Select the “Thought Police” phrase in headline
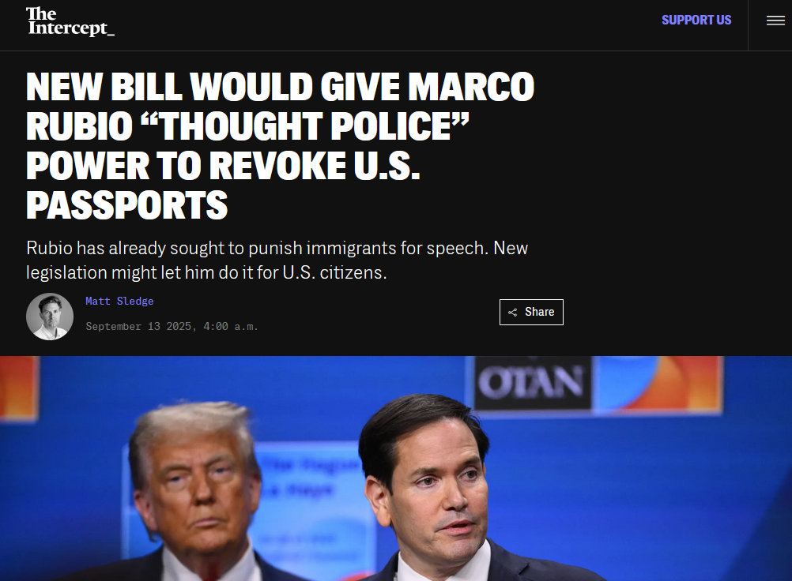792x581 pixels. (x=305, y=126)
